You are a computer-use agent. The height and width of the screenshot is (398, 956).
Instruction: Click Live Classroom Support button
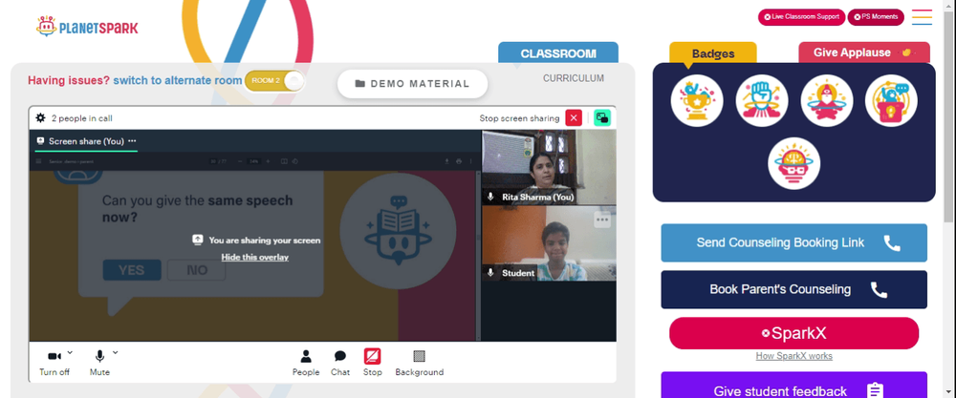[801, 17]
